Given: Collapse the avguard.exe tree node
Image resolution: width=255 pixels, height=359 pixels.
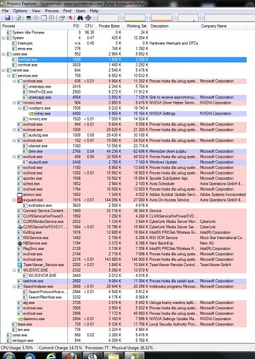Looking at the screenshot, I should 14,200.
